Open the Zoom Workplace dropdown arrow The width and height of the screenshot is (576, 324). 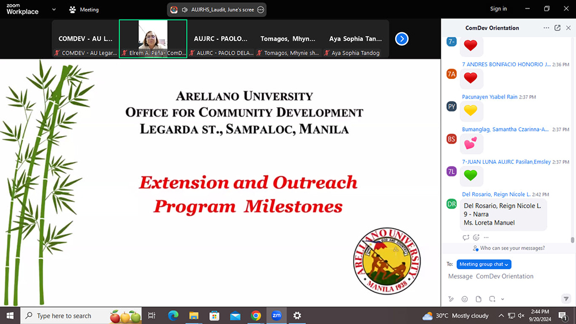[54, 10]
